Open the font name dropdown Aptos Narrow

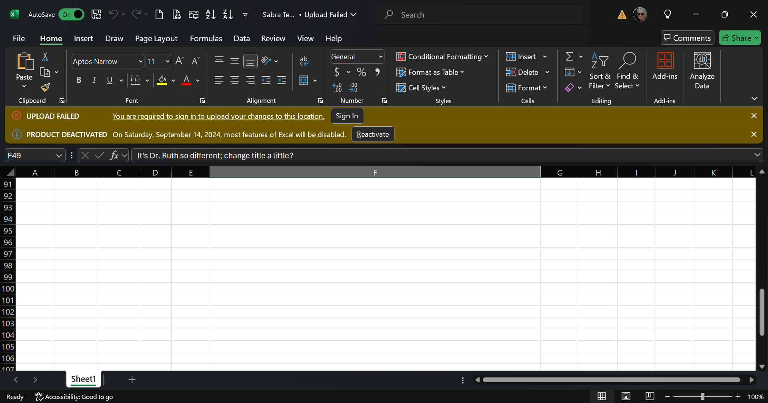141,61
